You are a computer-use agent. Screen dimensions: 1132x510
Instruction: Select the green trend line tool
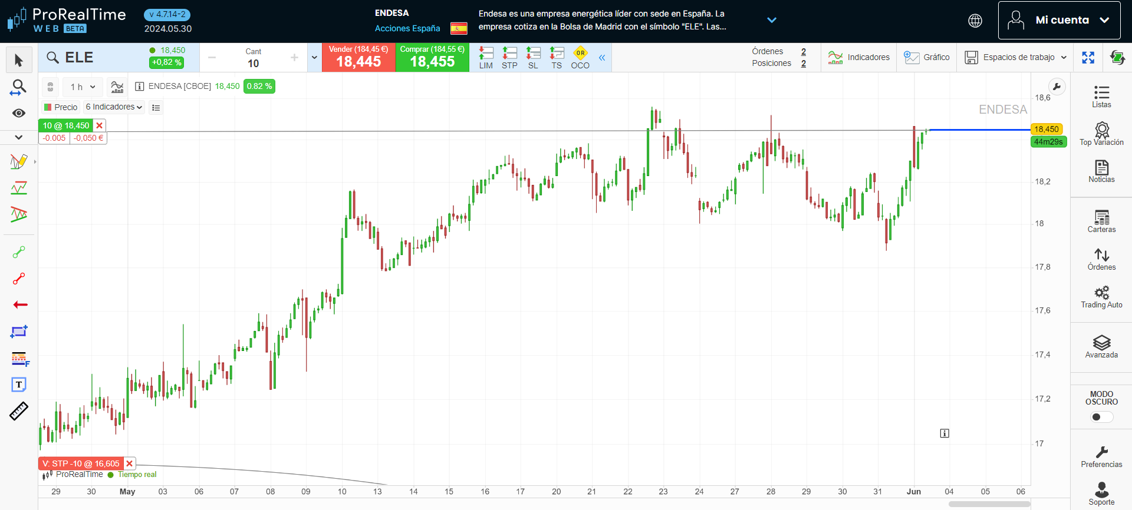(x=19, y=188)
